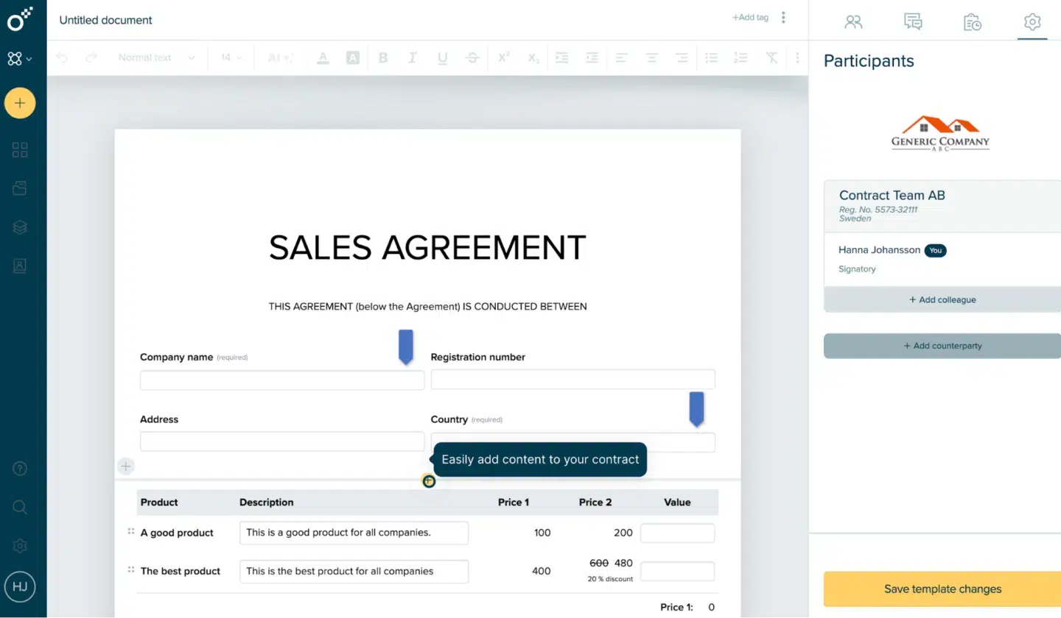The width and height of the screenshot is (1061, 618).
Task: Open document three-dot options menu
Action: (783, 18)
